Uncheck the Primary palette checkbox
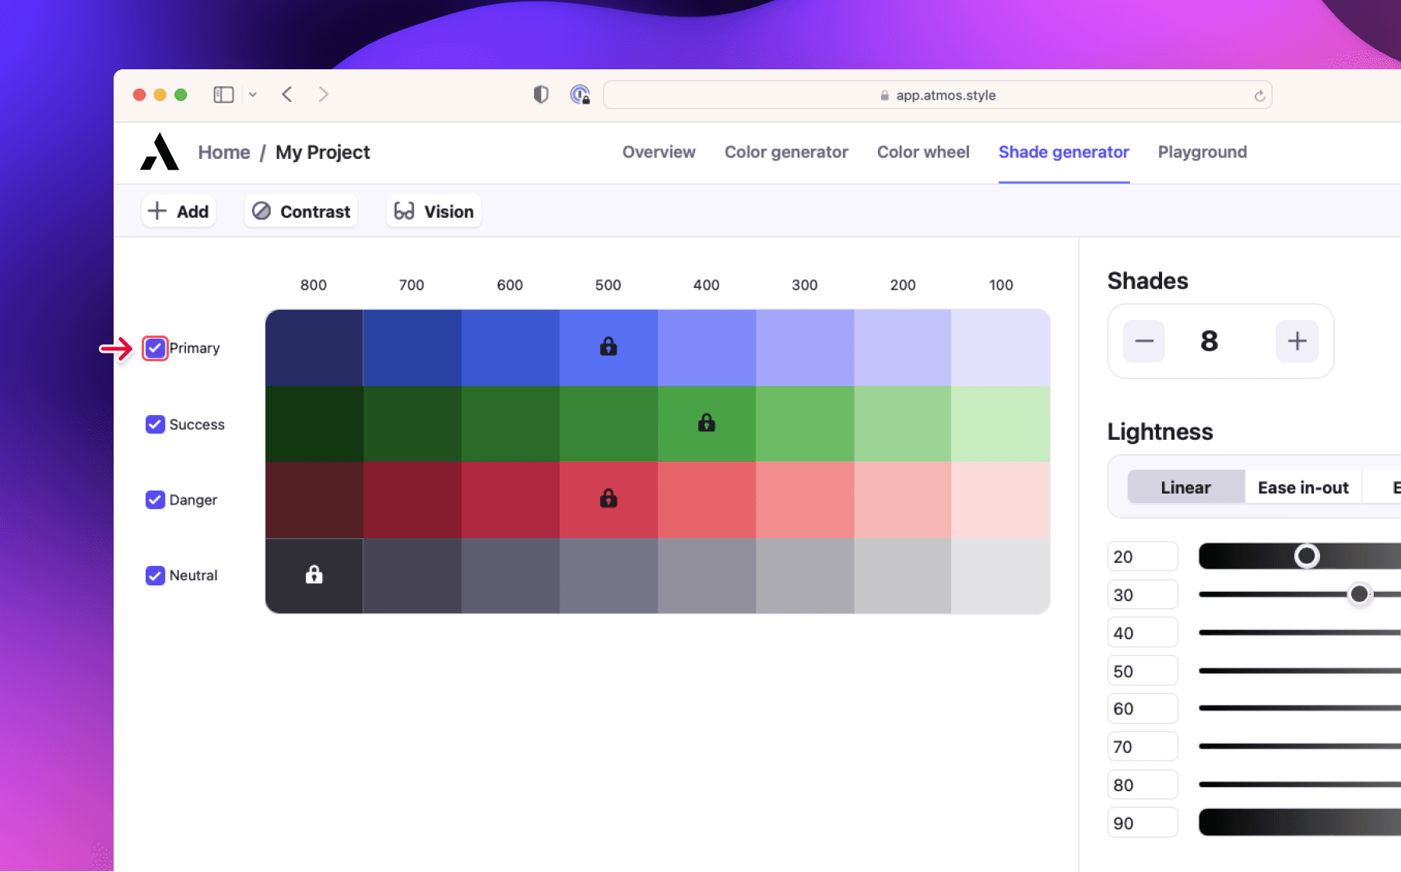This screenshot has height=872, width=1401. tap(154, 348)
